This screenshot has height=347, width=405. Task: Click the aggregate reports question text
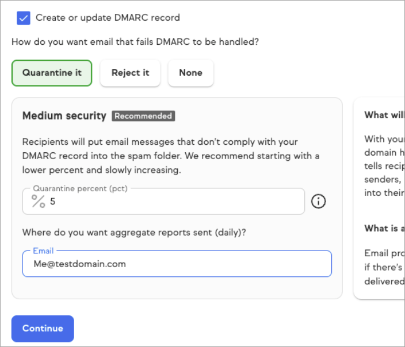[133, 233]
